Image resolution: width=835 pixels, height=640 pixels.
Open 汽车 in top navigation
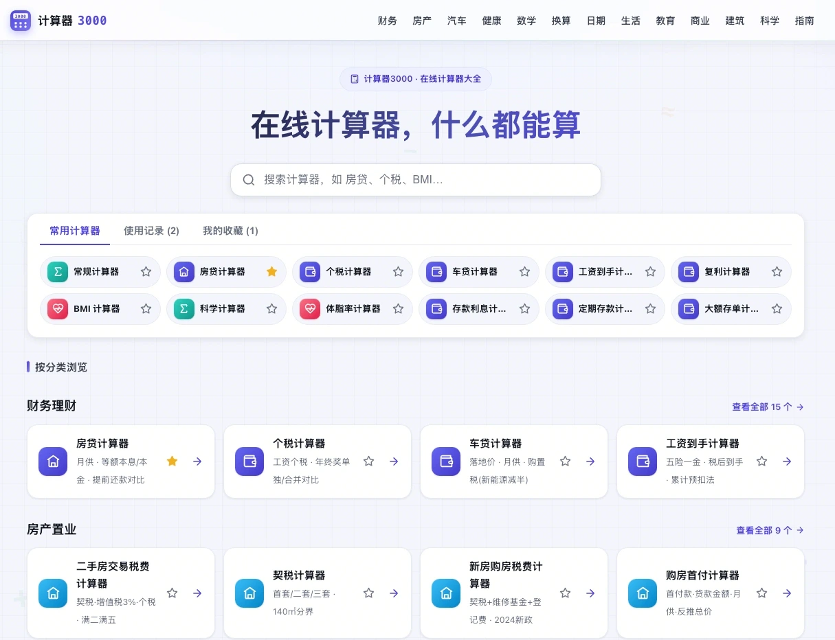click(457, 21)
